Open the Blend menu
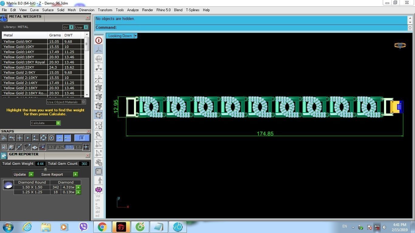 (x=178, y=10)
